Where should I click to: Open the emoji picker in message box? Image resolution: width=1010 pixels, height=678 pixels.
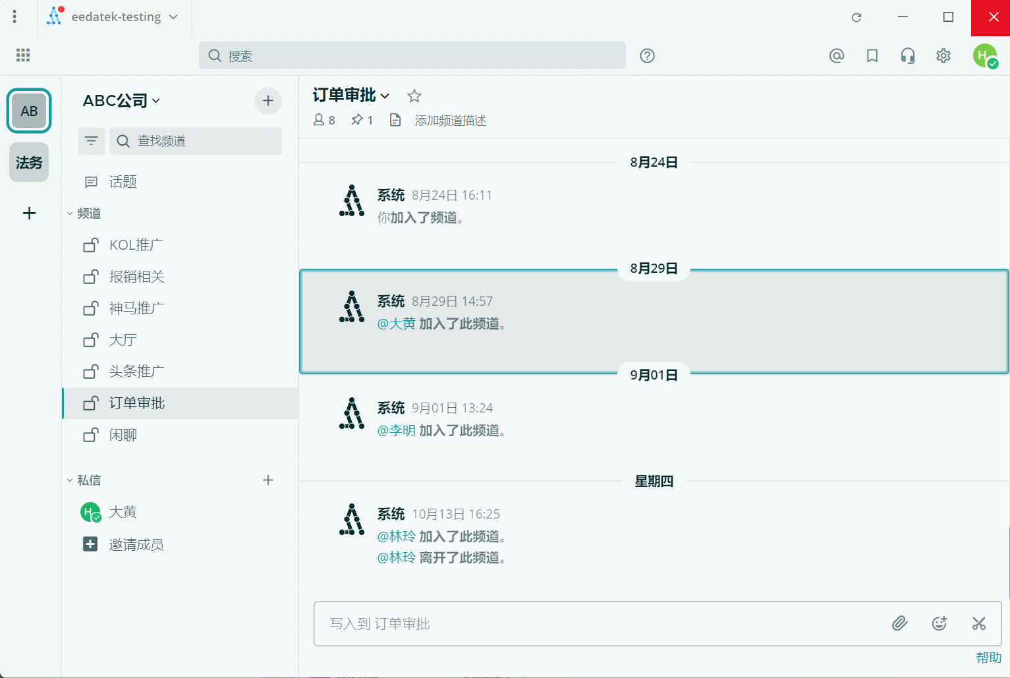click(x=939, y=623)
